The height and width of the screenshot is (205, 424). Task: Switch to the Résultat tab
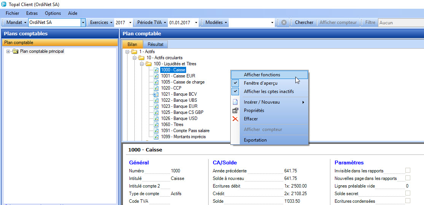pos(155,44)
